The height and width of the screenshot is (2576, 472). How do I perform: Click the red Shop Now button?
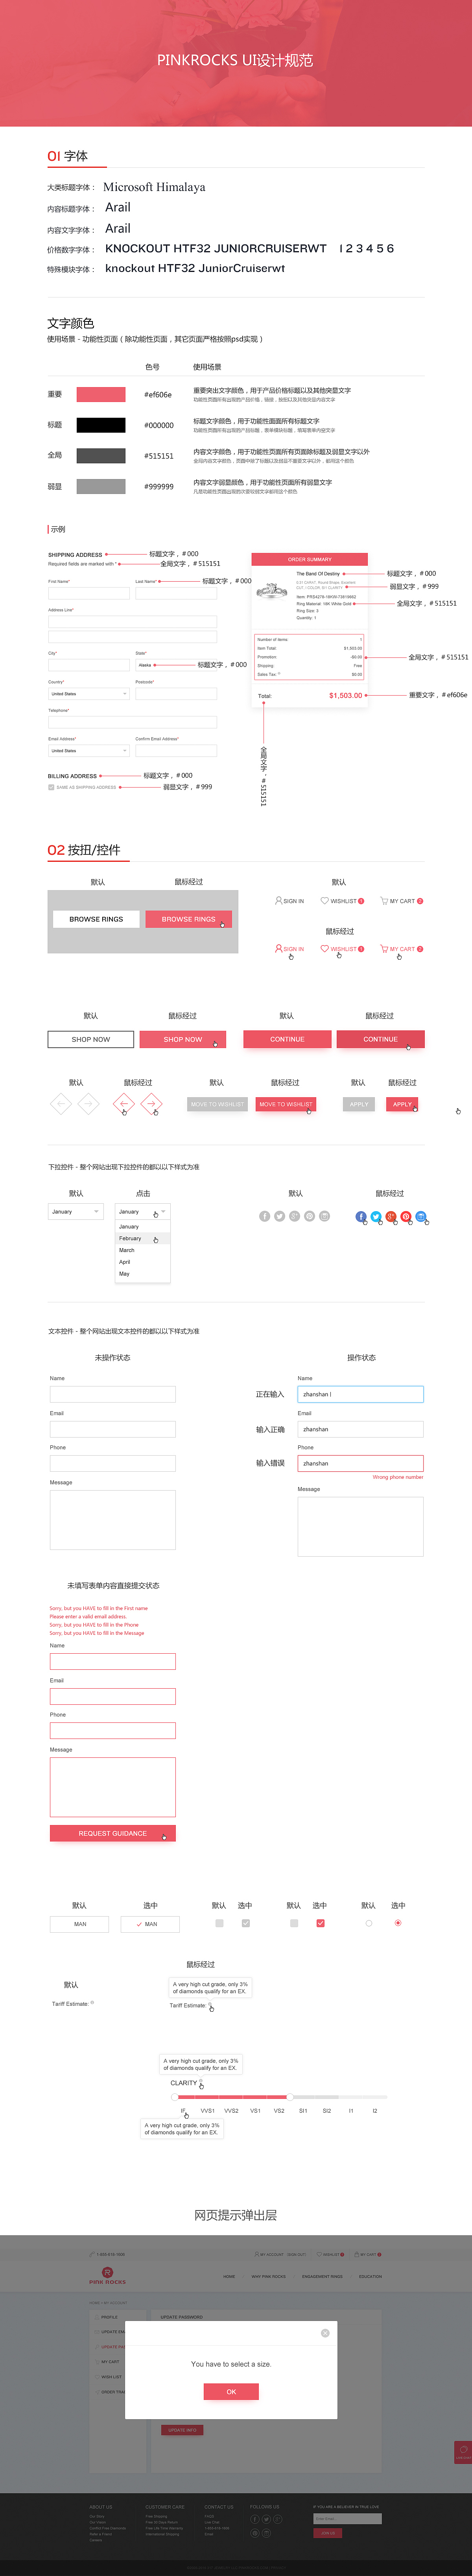pyautogui.click(x=183, y=1039)
